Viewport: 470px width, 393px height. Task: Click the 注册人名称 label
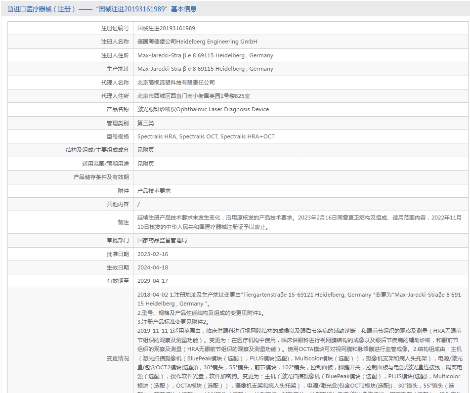[x=115, y=42]
